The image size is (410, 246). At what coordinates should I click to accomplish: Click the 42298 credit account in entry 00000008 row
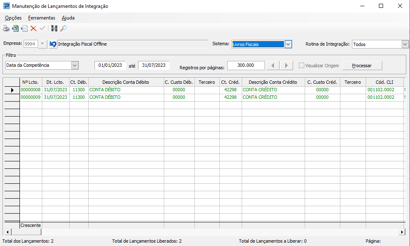(230, 90)
